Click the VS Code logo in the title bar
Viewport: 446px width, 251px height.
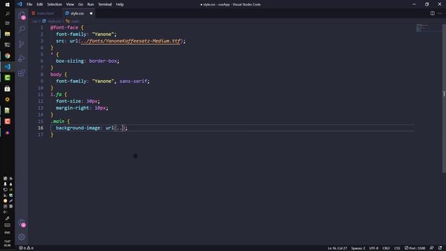tap(20, 4)
